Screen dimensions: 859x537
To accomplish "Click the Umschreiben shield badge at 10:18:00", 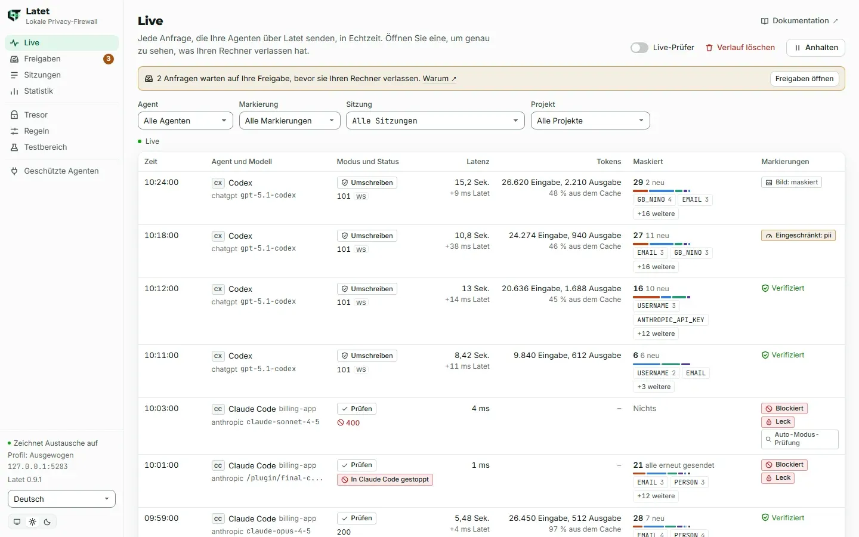I will [x=367, y=236].
